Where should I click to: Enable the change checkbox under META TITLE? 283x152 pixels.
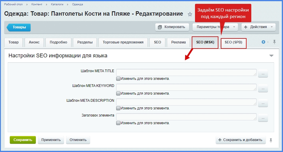tap(118, 79)
